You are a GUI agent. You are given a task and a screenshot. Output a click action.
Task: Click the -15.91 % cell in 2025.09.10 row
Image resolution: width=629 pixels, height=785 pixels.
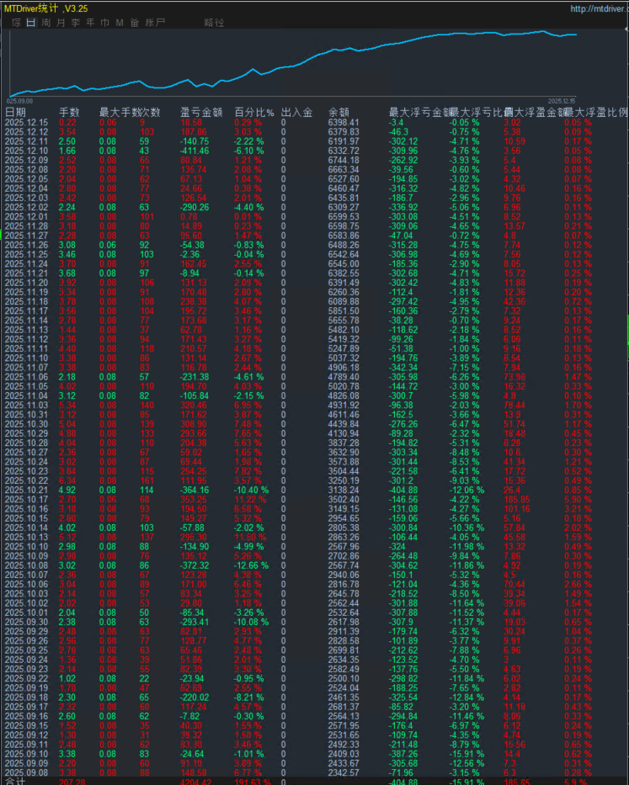coord(466,754)
